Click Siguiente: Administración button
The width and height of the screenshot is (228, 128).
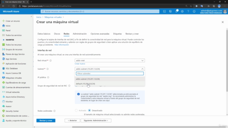coord(96,121)
